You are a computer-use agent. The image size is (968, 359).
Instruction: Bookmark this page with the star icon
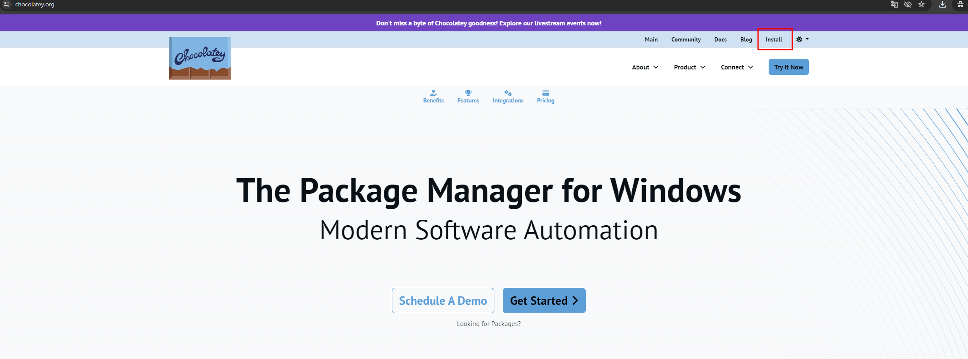coord(921,4)
